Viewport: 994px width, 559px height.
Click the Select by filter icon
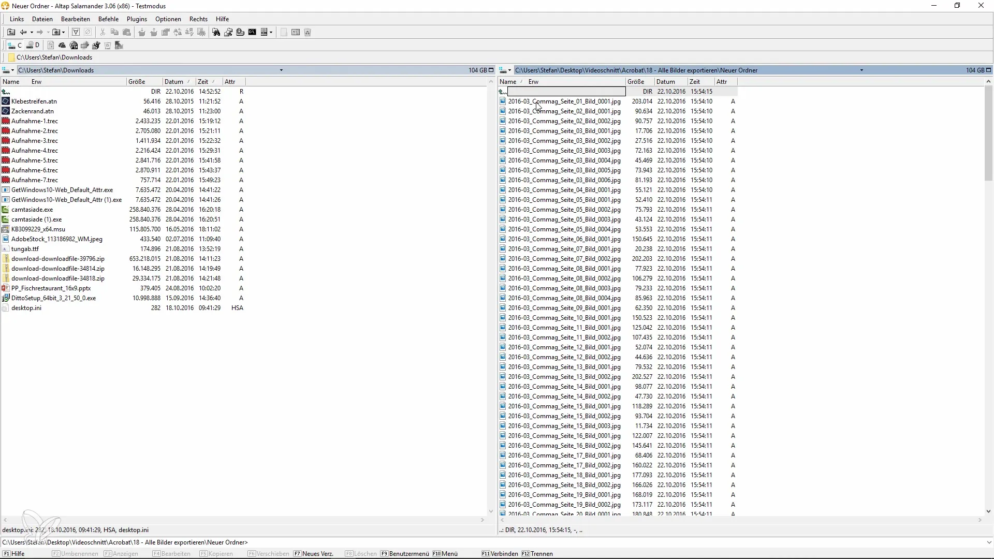76,32
